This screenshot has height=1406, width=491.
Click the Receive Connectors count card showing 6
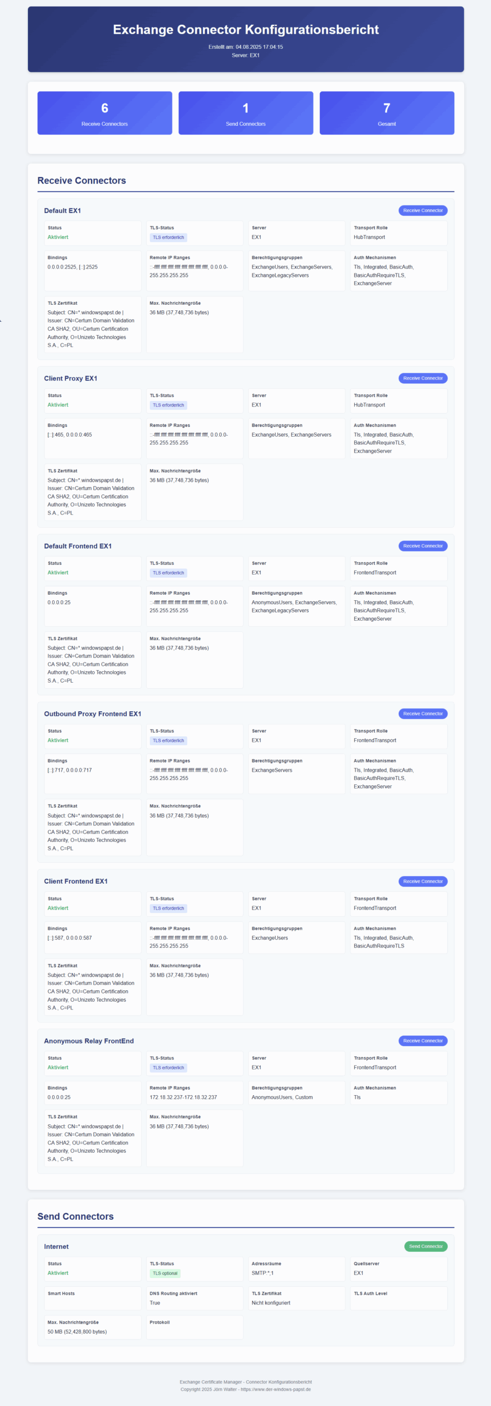pos(104,113)
